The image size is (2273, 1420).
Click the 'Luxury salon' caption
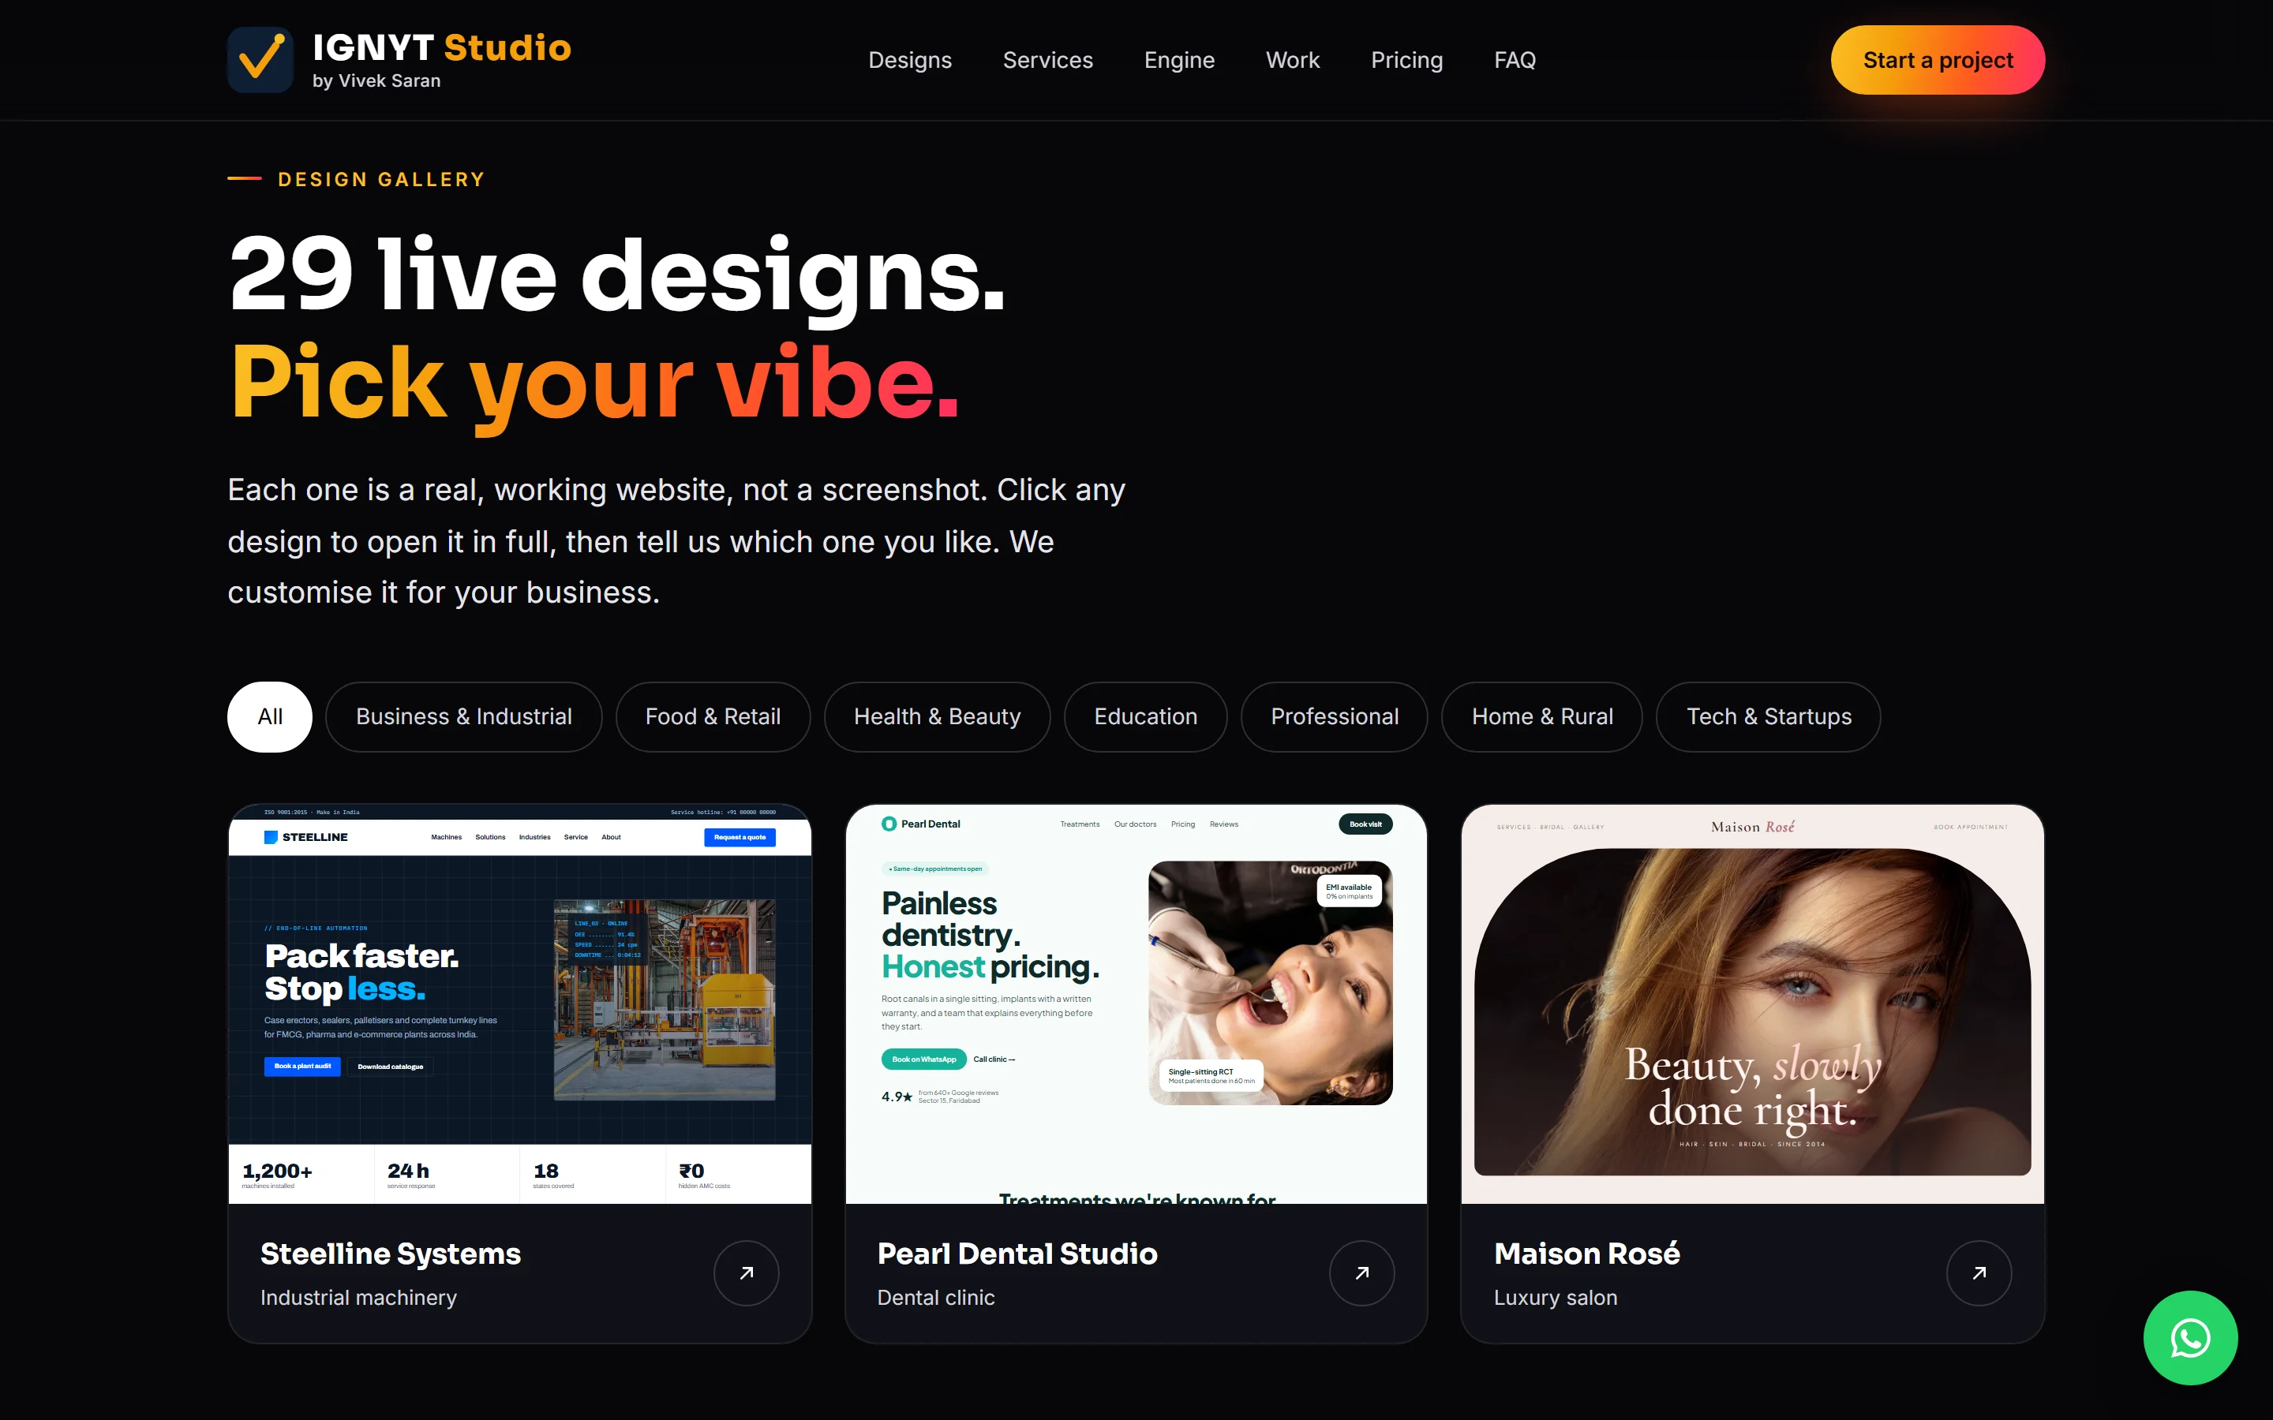1556,1297
